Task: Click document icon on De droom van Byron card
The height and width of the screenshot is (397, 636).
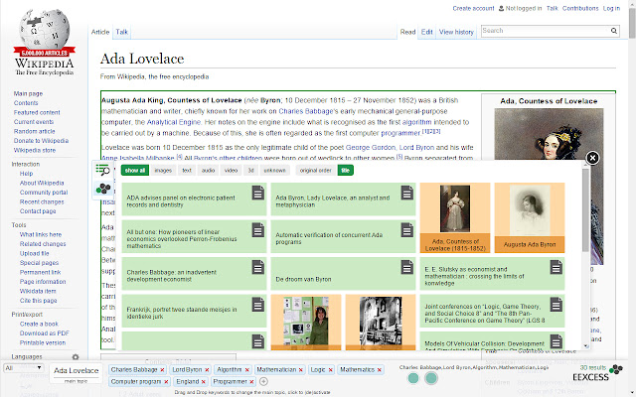Action: point(407,267)
